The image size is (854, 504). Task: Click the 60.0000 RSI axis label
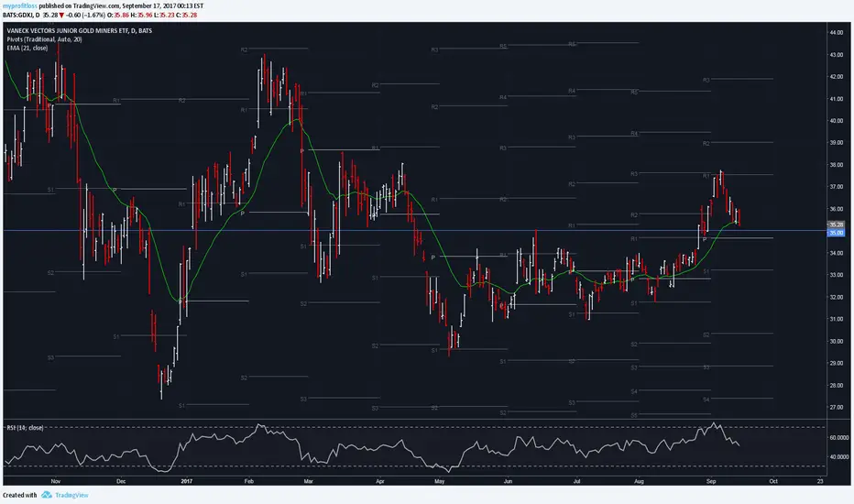coord(838,437)
